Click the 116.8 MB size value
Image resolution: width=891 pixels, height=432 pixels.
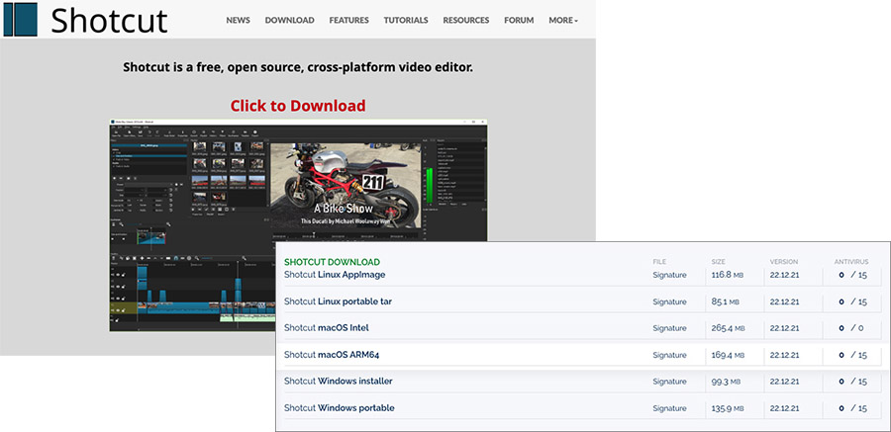(x=728, y=275)
